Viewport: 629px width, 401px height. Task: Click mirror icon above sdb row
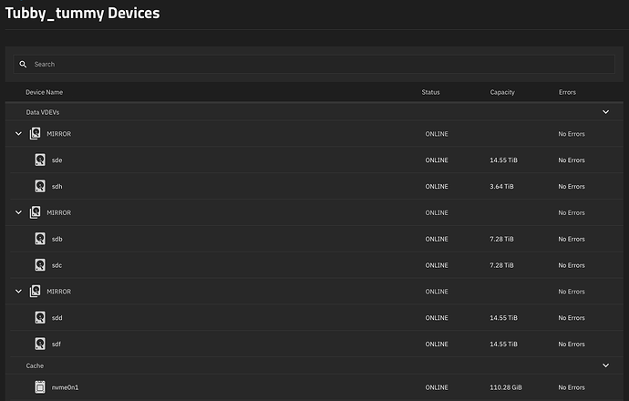pyautogui.click(x=36, y=212)
